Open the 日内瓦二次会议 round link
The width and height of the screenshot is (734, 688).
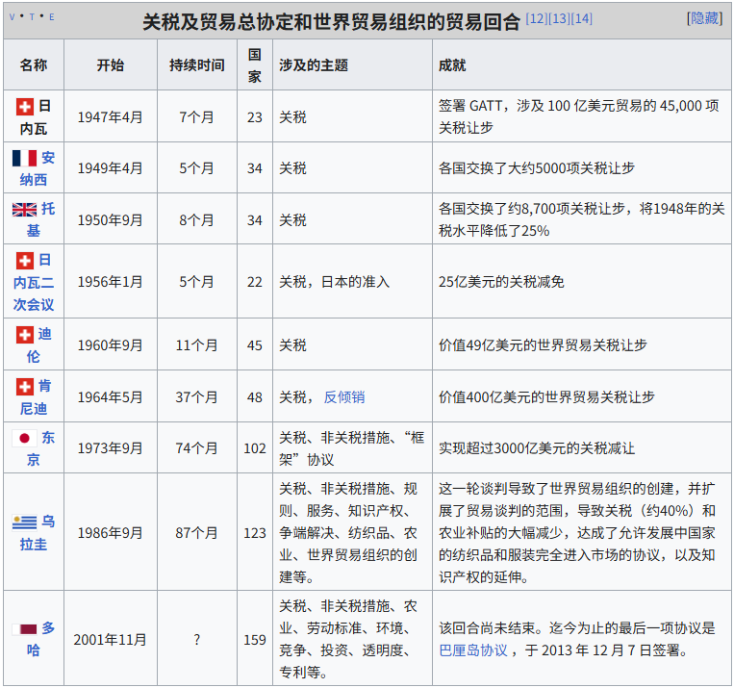coord(34,282)
